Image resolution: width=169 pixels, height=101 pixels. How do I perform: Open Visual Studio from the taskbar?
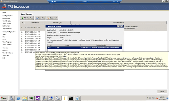pyautogui.click(x=38, y=98)
